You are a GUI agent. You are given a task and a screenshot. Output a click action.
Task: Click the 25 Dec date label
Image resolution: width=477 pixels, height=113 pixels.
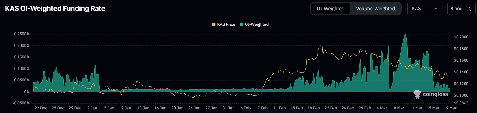58,108
